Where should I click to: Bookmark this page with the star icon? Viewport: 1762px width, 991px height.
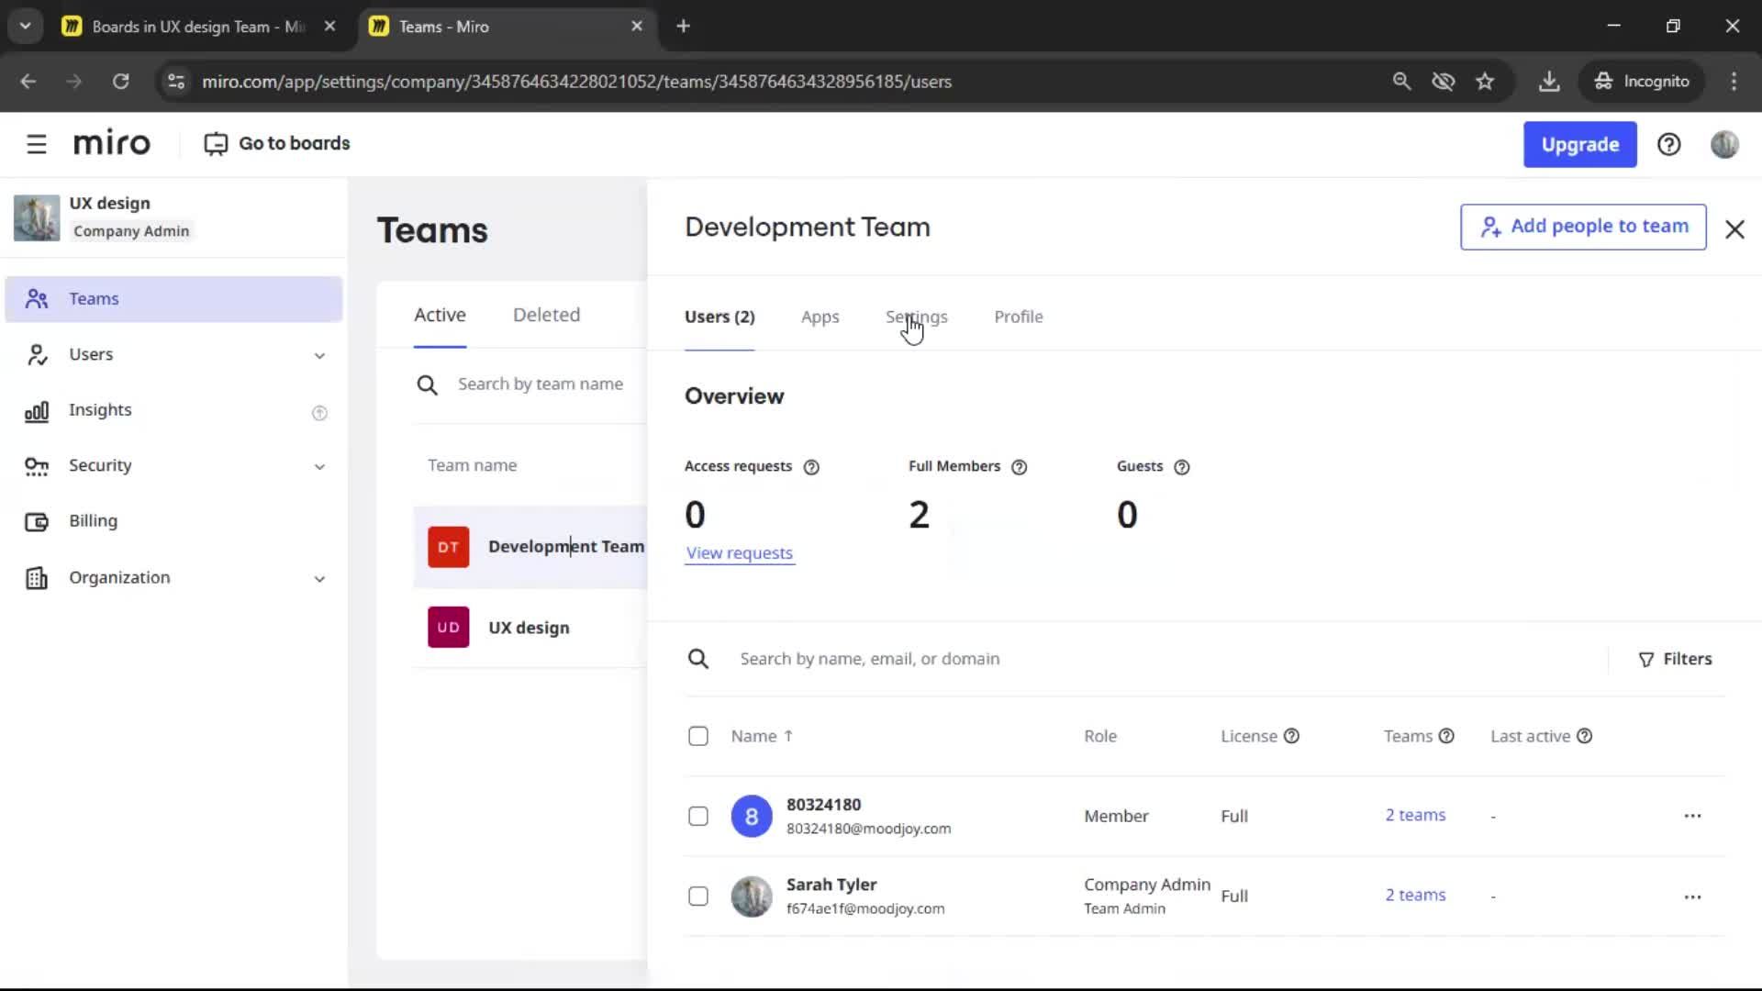click(1485, 82)
